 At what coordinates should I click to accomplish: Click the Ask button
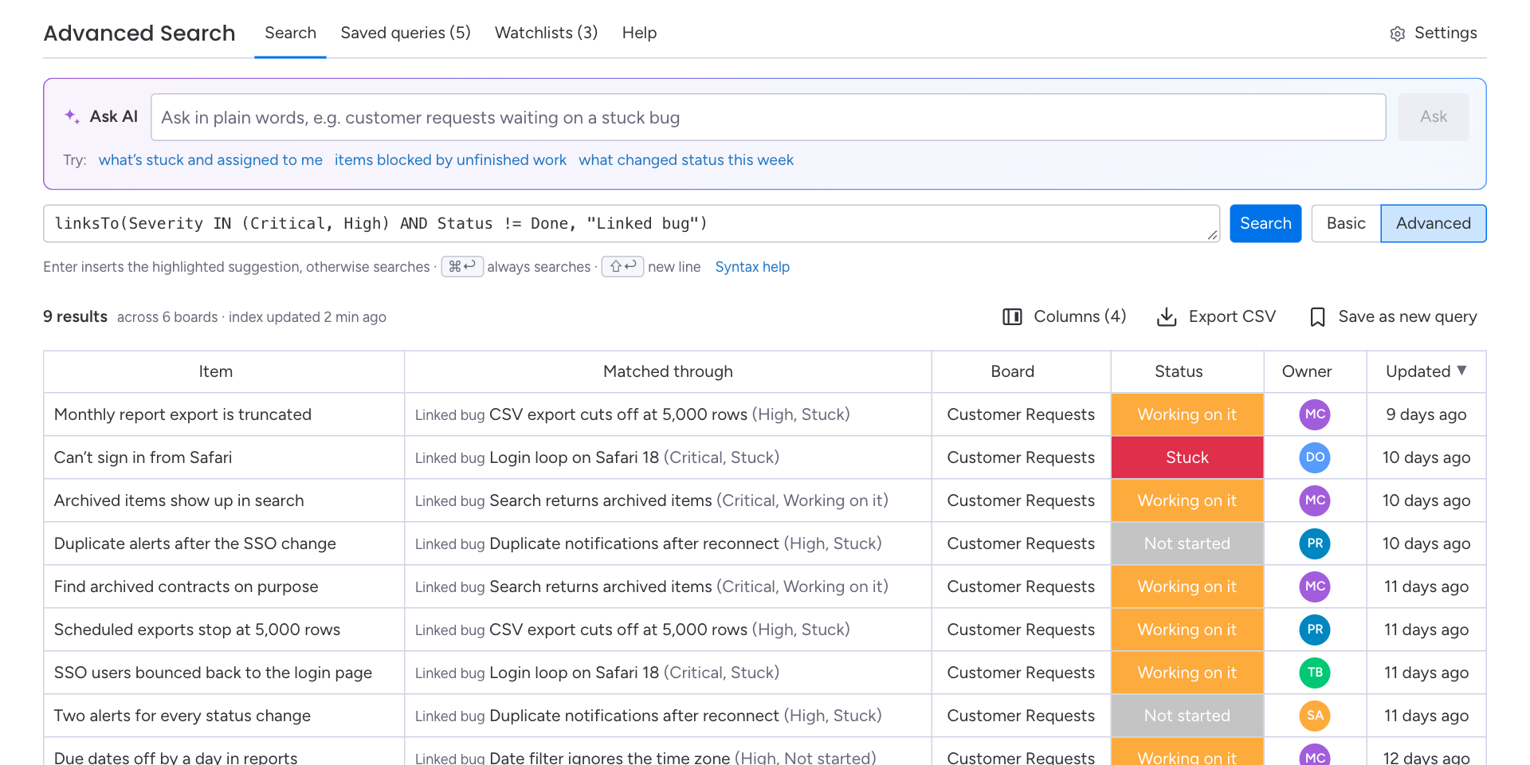click(1433, 117)
